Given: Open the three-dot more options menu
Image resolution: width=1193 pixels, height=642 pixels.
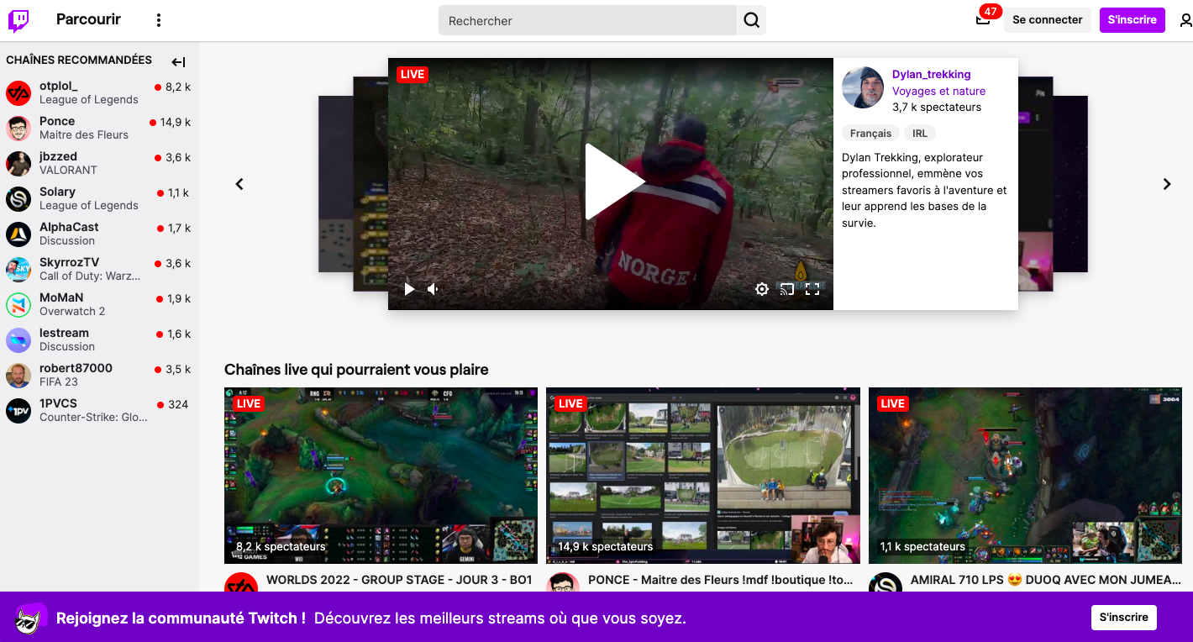Looking at the screenshot, I should (159, 20).
